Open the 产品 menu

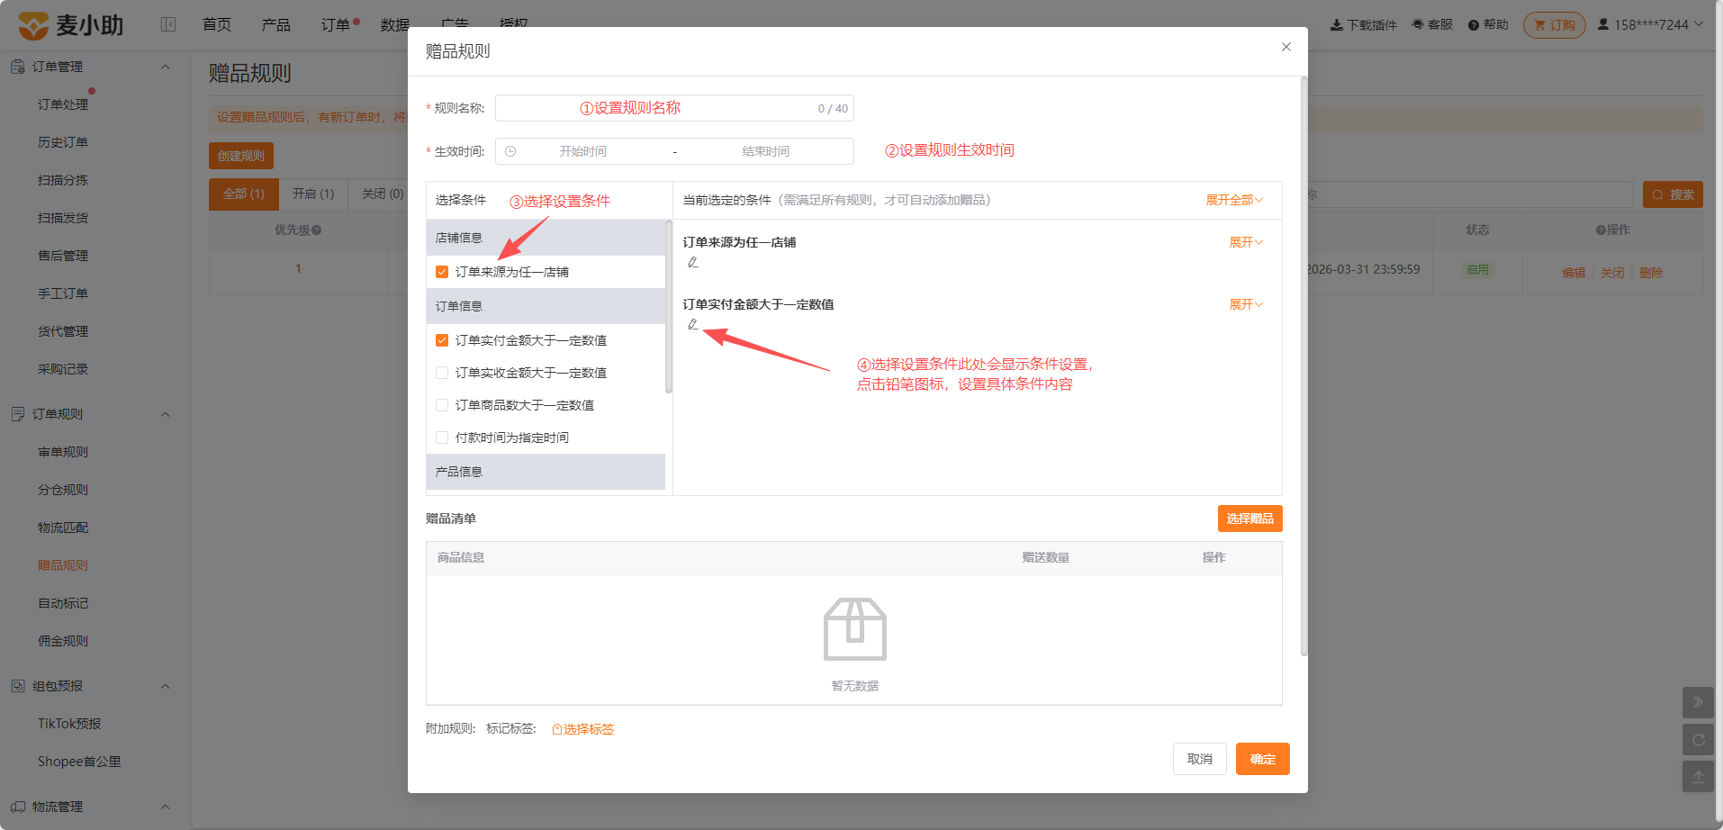[x=276, y=24]
